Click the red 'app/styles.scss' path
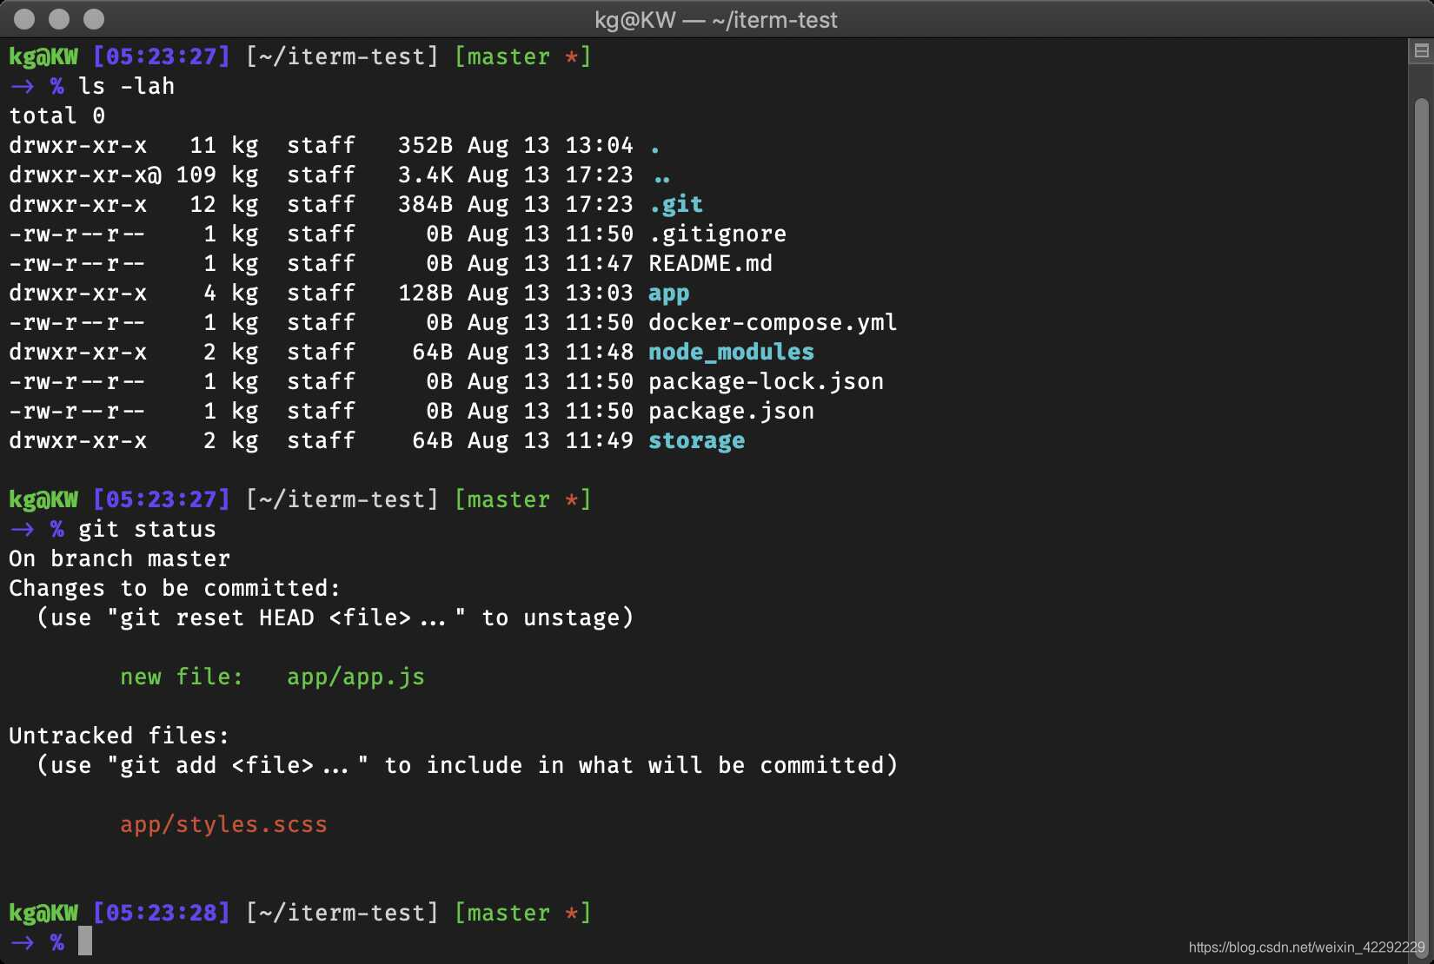The width and height of the screenshot is (1434, 964). [x=224, y=824]
